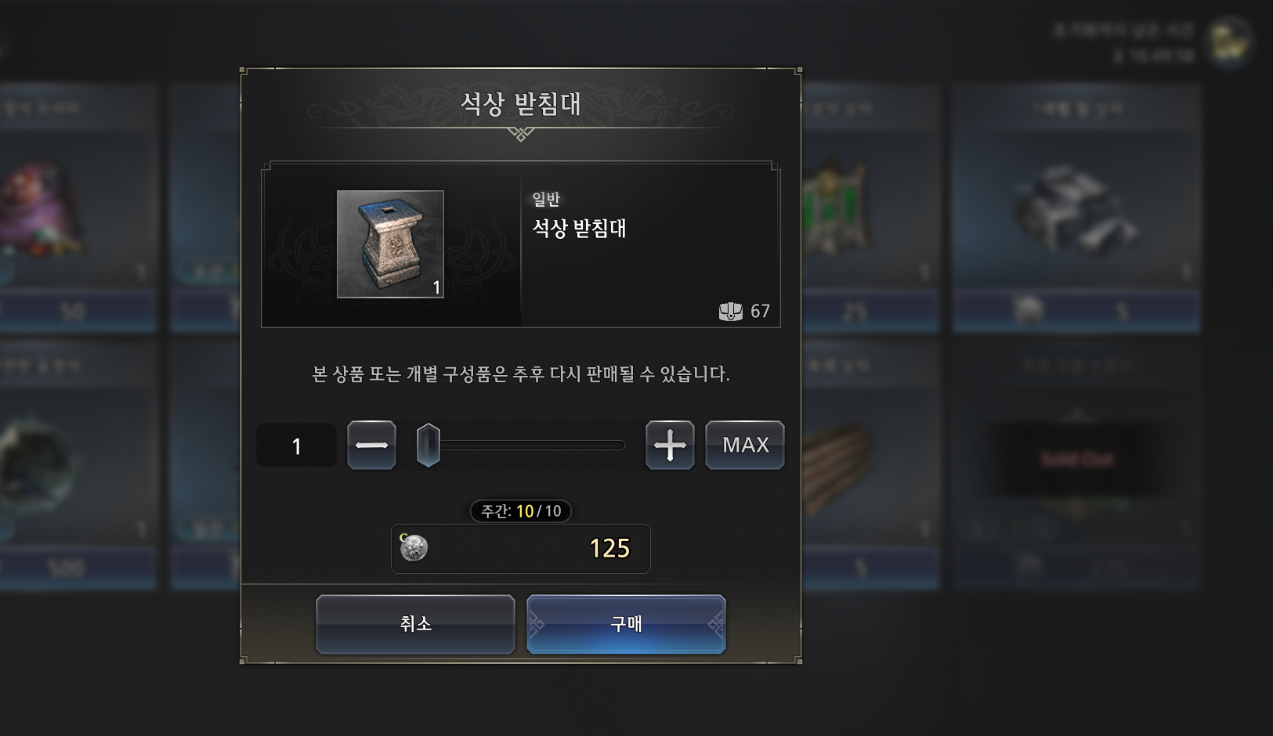Click the weekly limit 주간 10/10 badge

521,511
